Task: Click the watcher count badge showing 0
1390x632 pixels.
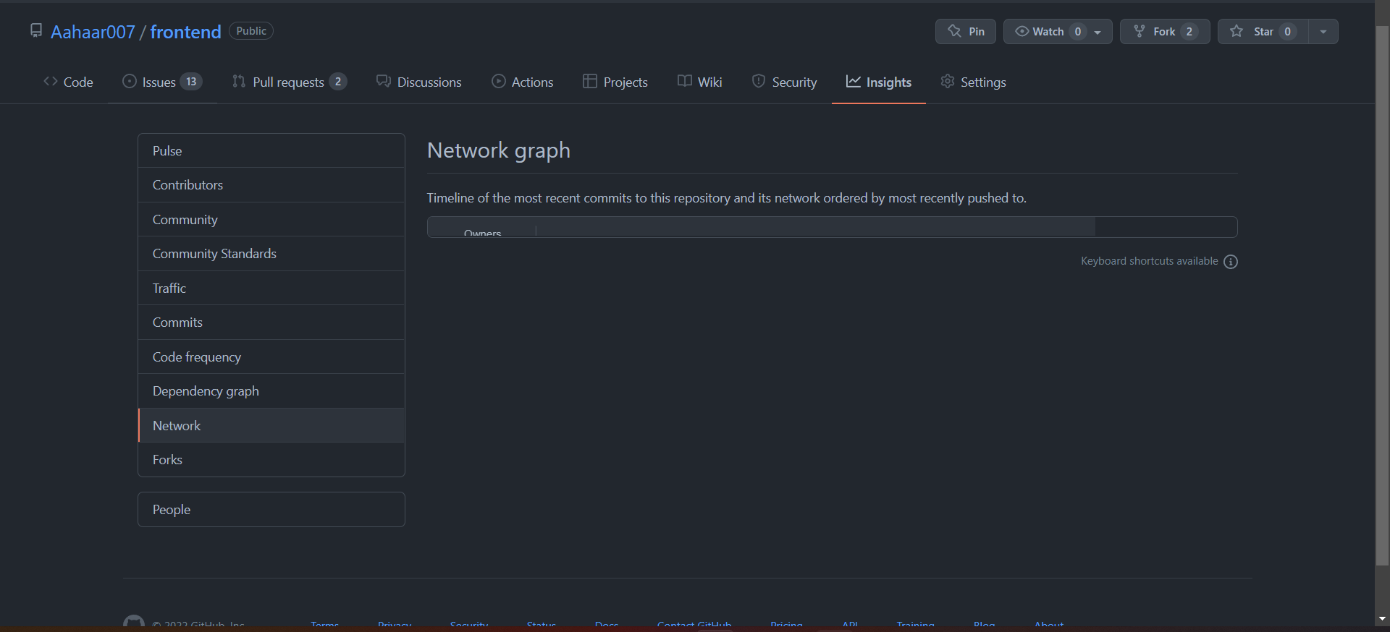Action: (1078, 32)
